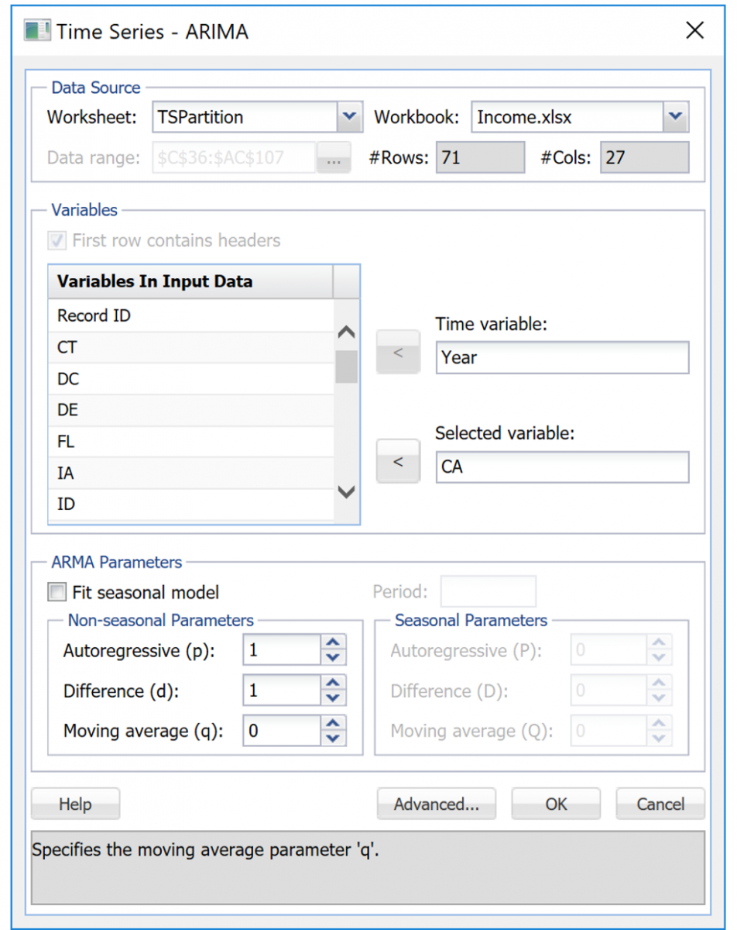Viewport: 737px width, 930px height.
Task: Increase the Autoregressive (p) value
Action: pos(334,642)
